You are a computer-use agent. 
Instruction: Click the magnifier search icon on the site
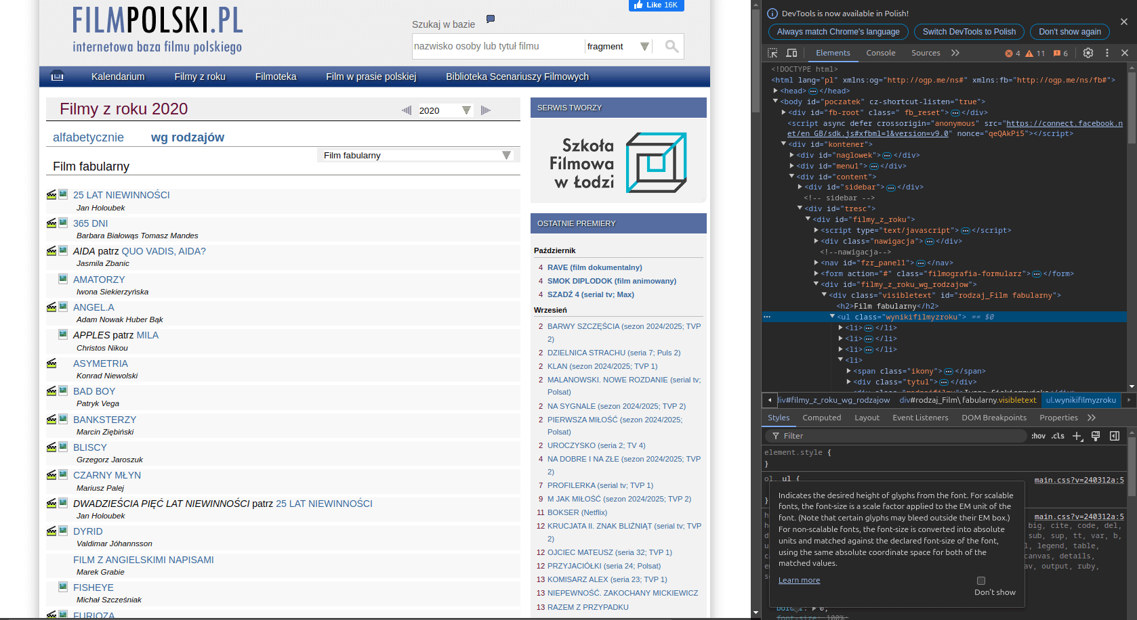671,46
